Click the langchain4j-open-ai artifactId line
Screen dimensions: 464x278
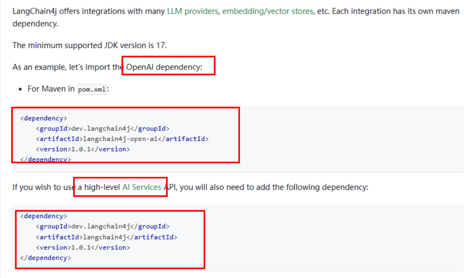coord(122,139)
